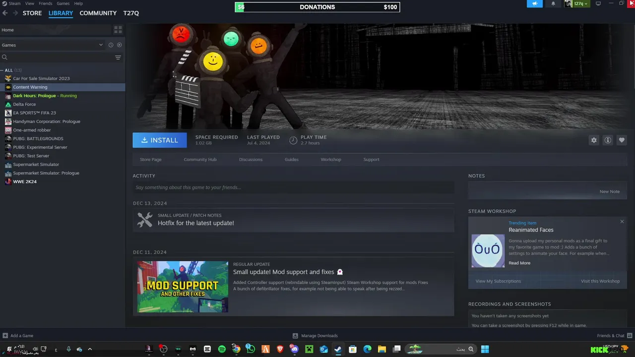Open the Help menu
The width and height of the screenshot is (635, 357).
pyautogui.click(x=78, y=3)
